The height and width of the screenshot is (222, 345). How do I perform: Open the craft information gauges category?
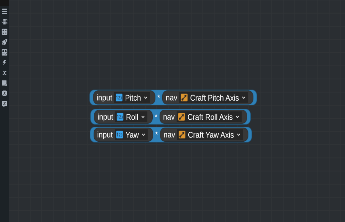pos(5,52)
